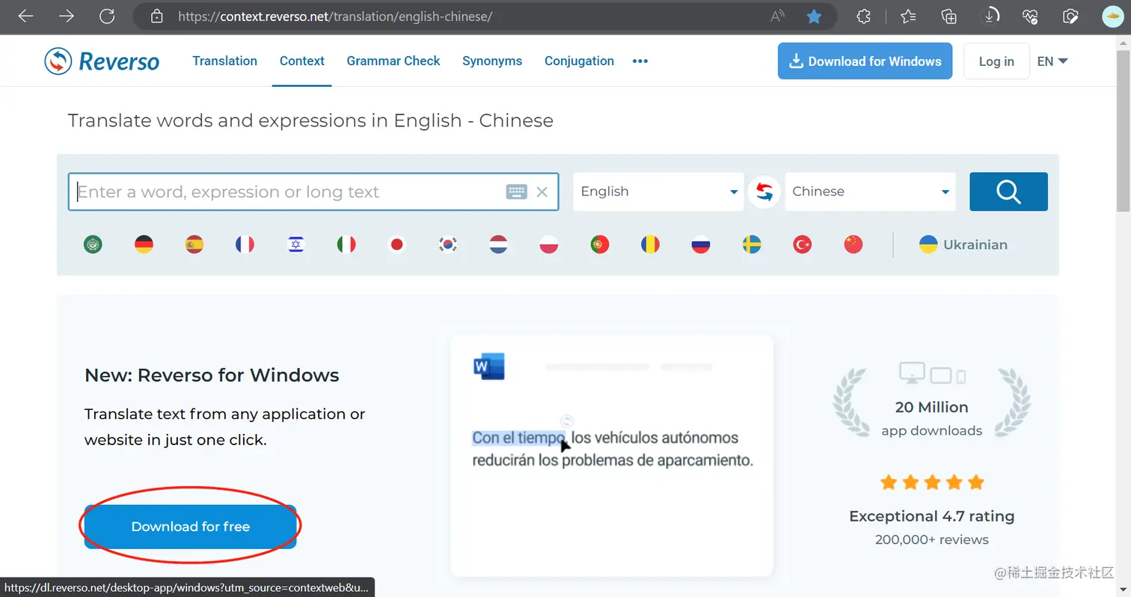Image resolution: width=1131 pixels, height=597 pixels.
Task: Click 'Exceptional 4.7 rating' text
Action: tap(931, 516)
